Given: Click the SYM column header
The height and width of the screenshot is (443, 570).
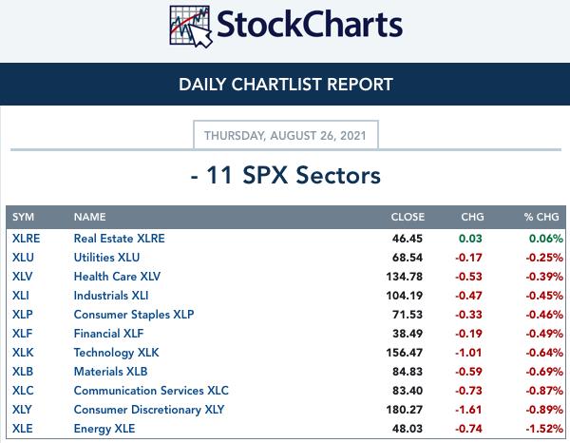Looking at the screenshot, I should pyautogui.click(x=23, y=217).
